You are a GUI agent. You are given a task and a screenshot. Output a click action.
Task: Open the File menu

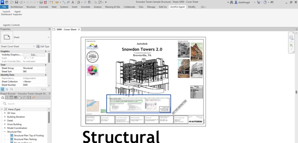click(x=4, y=7)
